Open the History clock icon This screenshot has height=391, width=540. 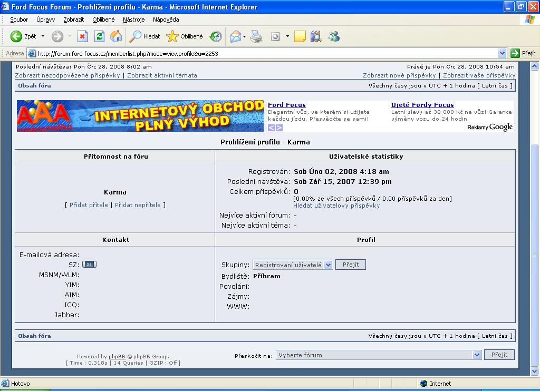(216, 36)
